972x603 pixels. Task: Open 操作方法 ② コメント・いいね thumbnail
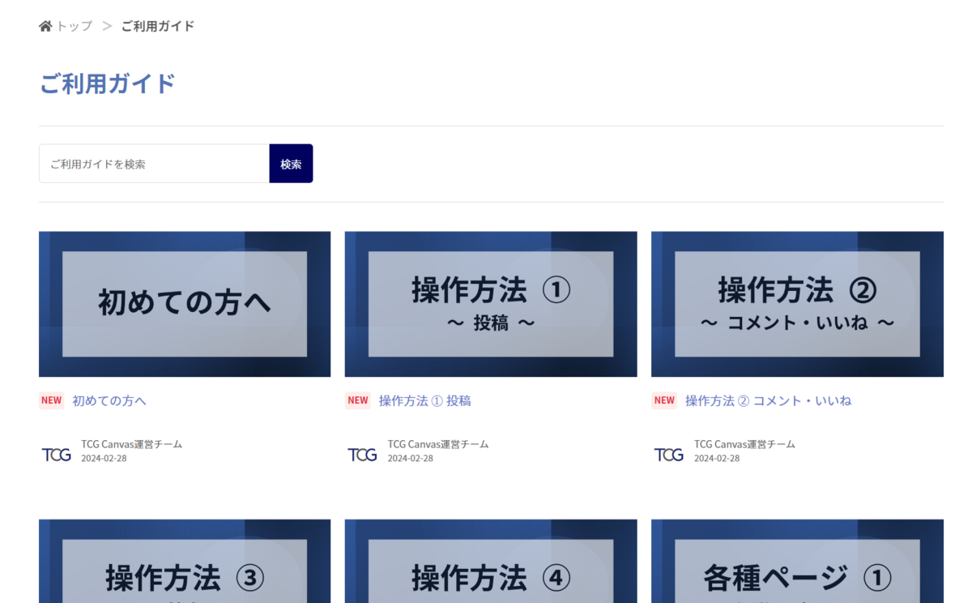point(797,304)
